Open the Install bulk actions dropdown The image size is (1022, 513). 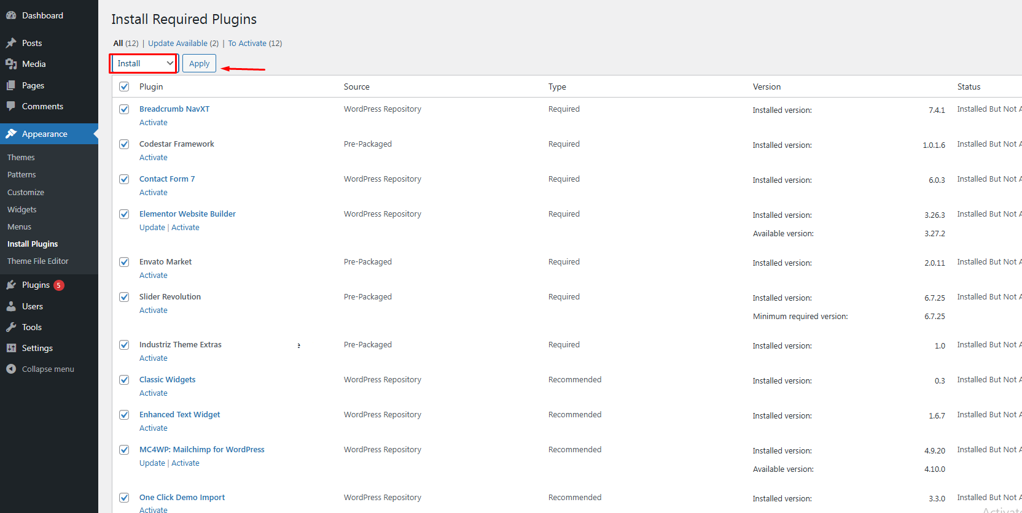(x=144, y=63)
